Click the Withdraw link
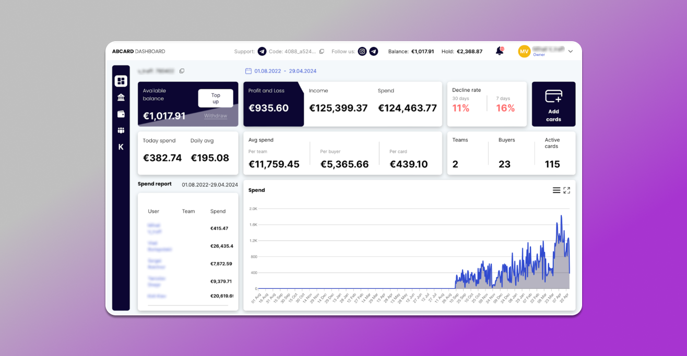 pyautogui.click(x=215, y=116)
